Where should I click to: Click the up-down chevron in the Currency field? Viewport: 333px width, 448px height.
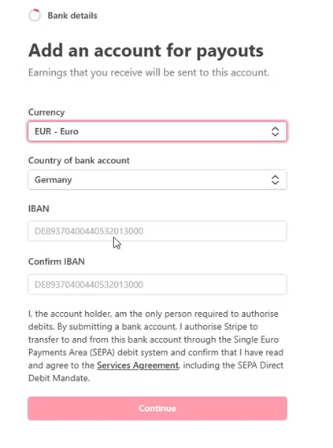click(275, 131)
